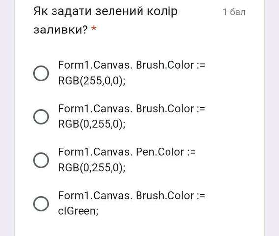Click the Form1.Canvas. Pen.Color := label line
This screenshot has height=236, width=279.
[127, 152]
